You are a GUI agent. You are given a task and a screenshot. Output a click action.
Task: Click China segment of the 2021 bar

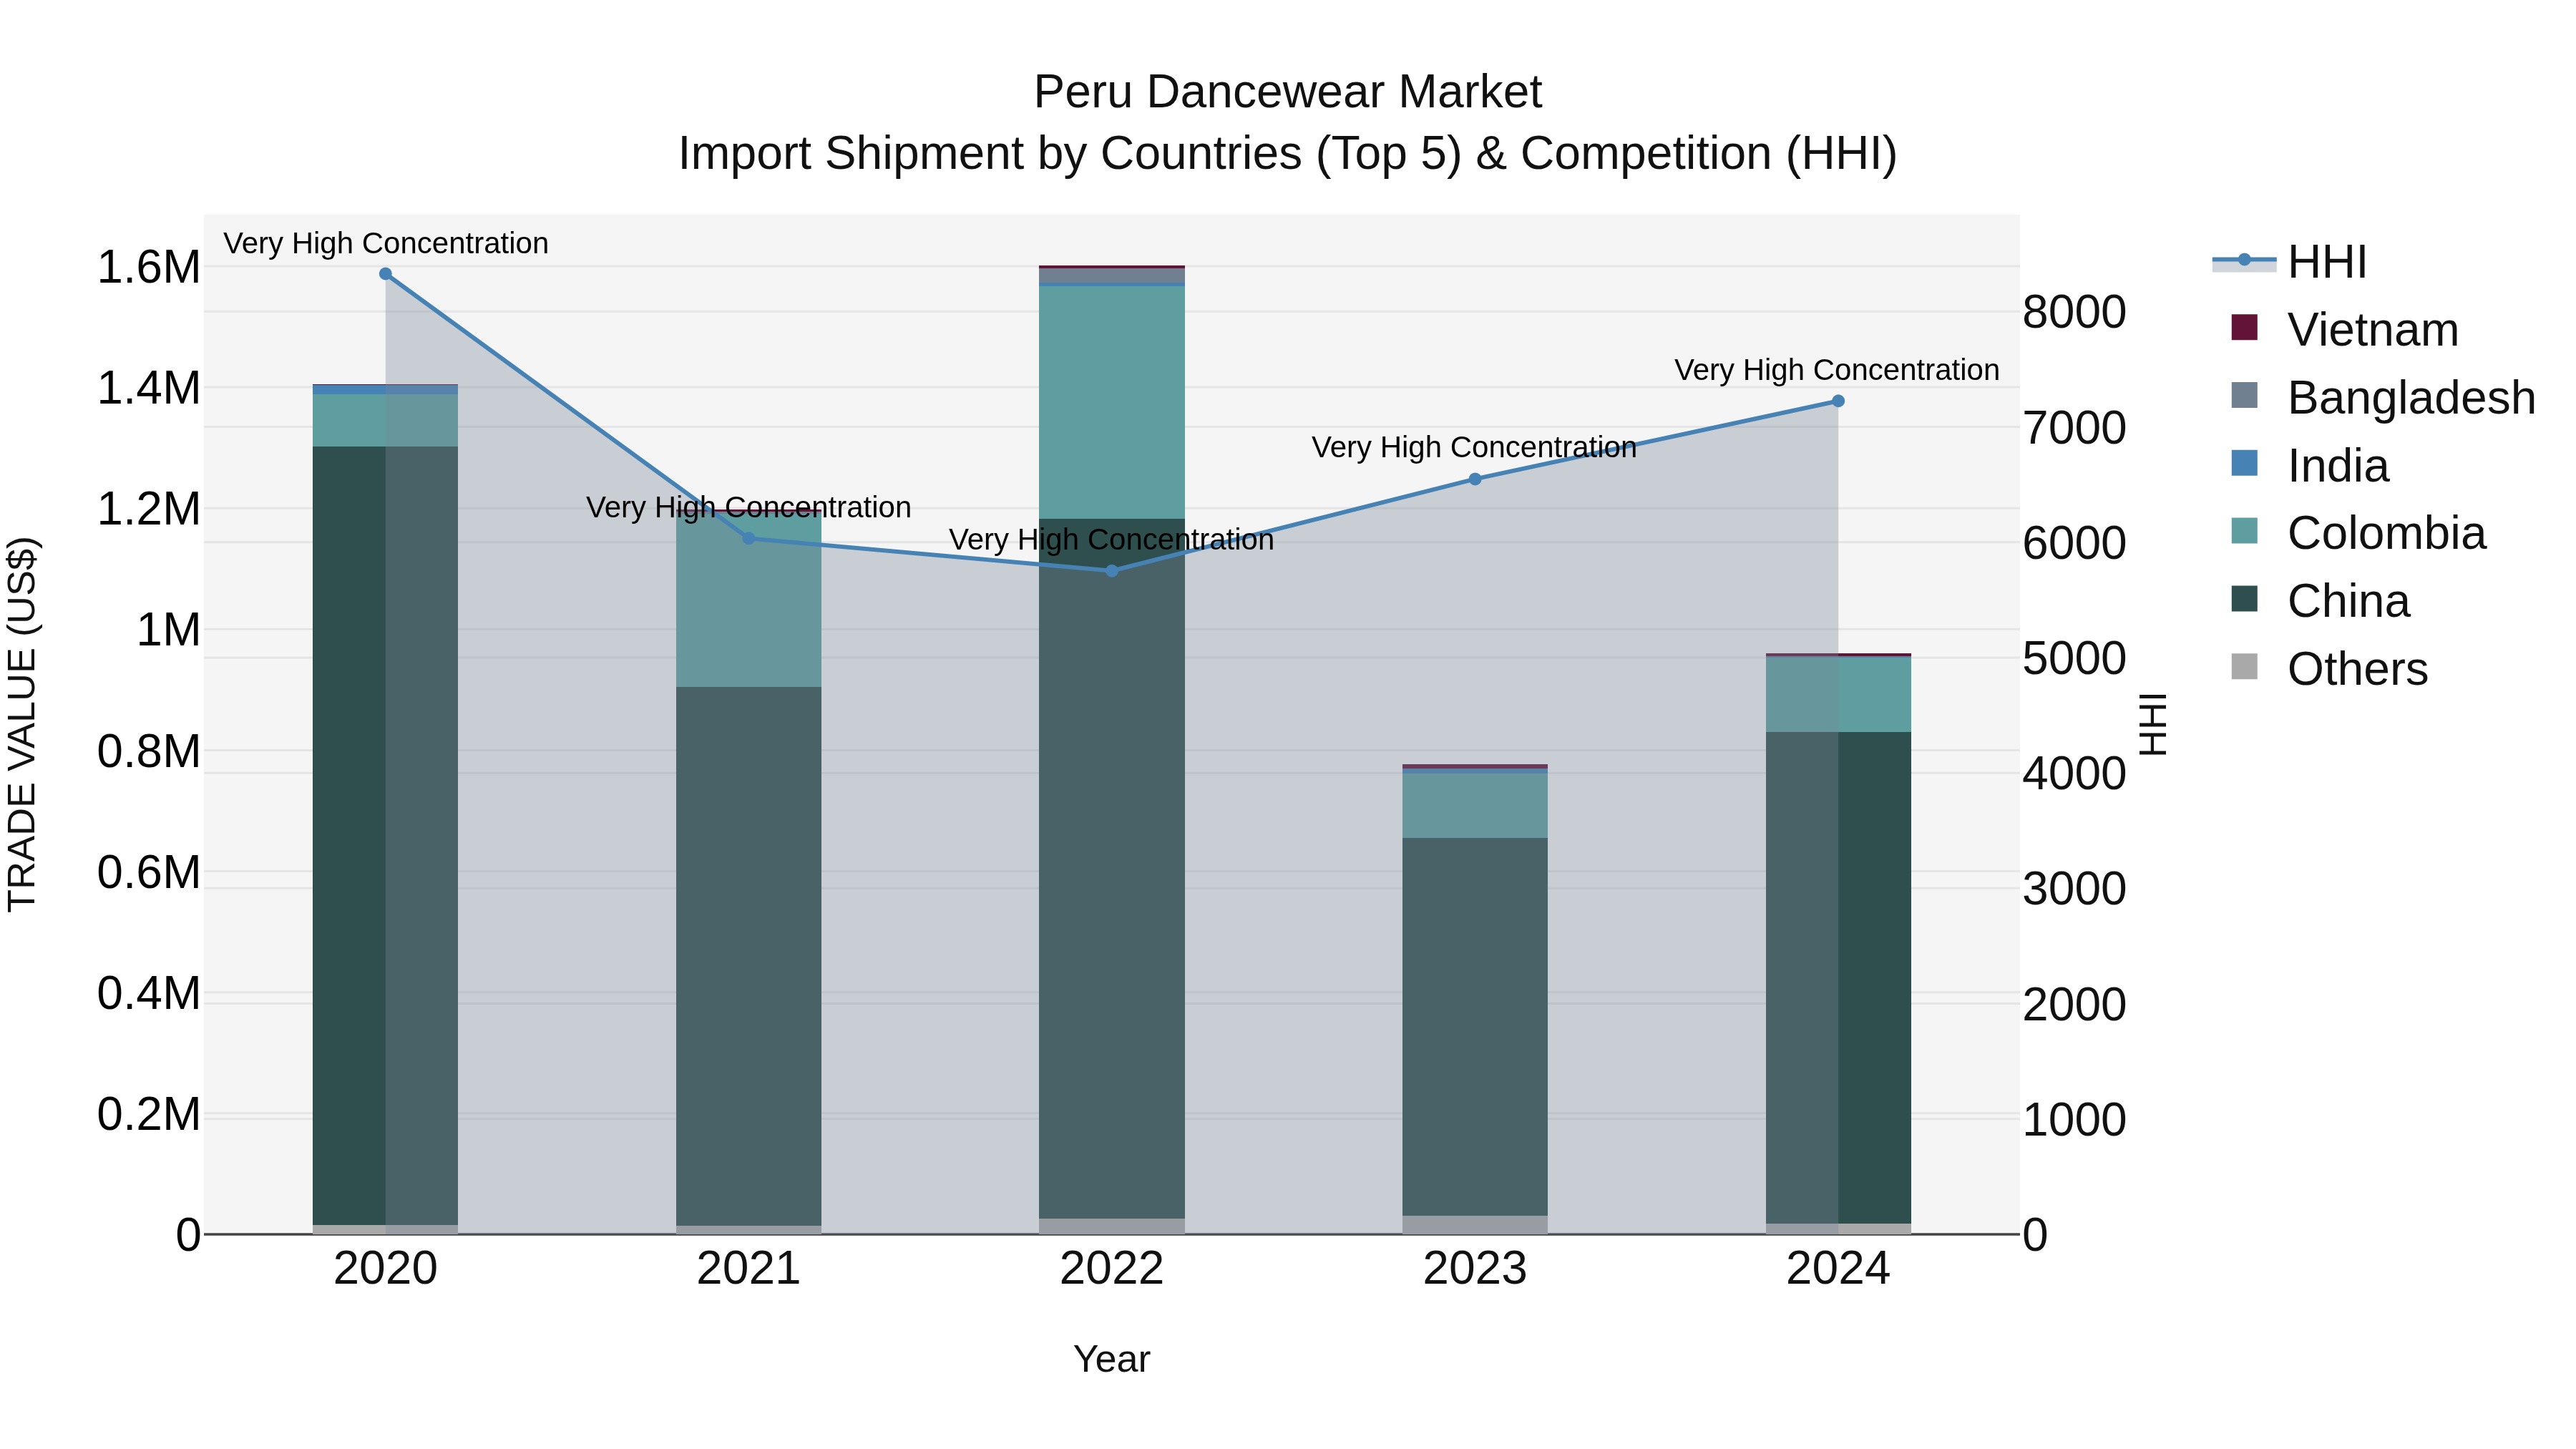click(x=749, y=956)
